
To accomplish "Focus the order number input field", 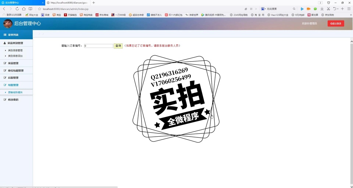I will point(98,46).
